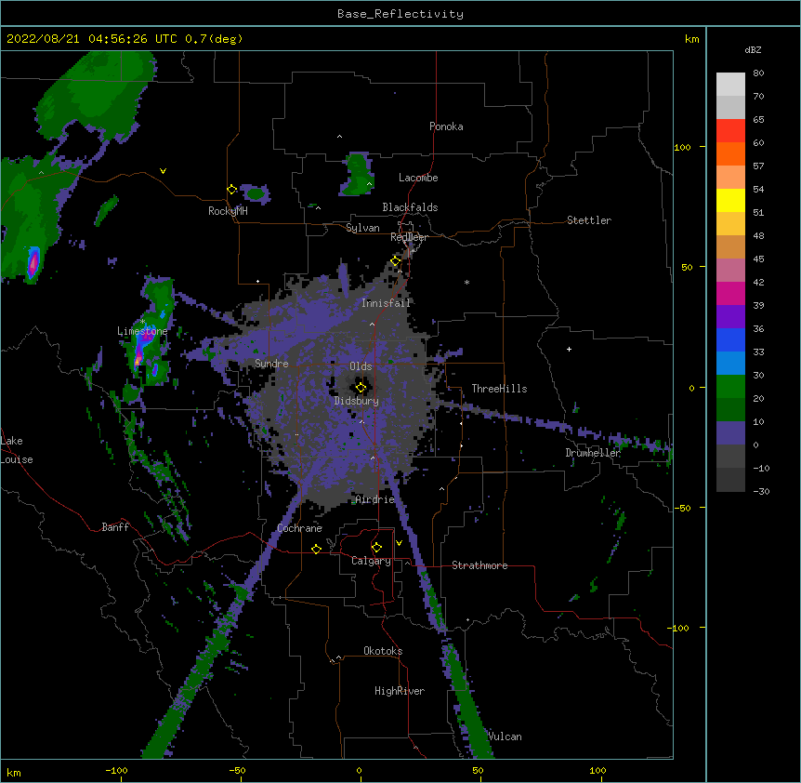Select the Banff label
This screenshot has width=801, height=783.
click(x=115, y=527)
